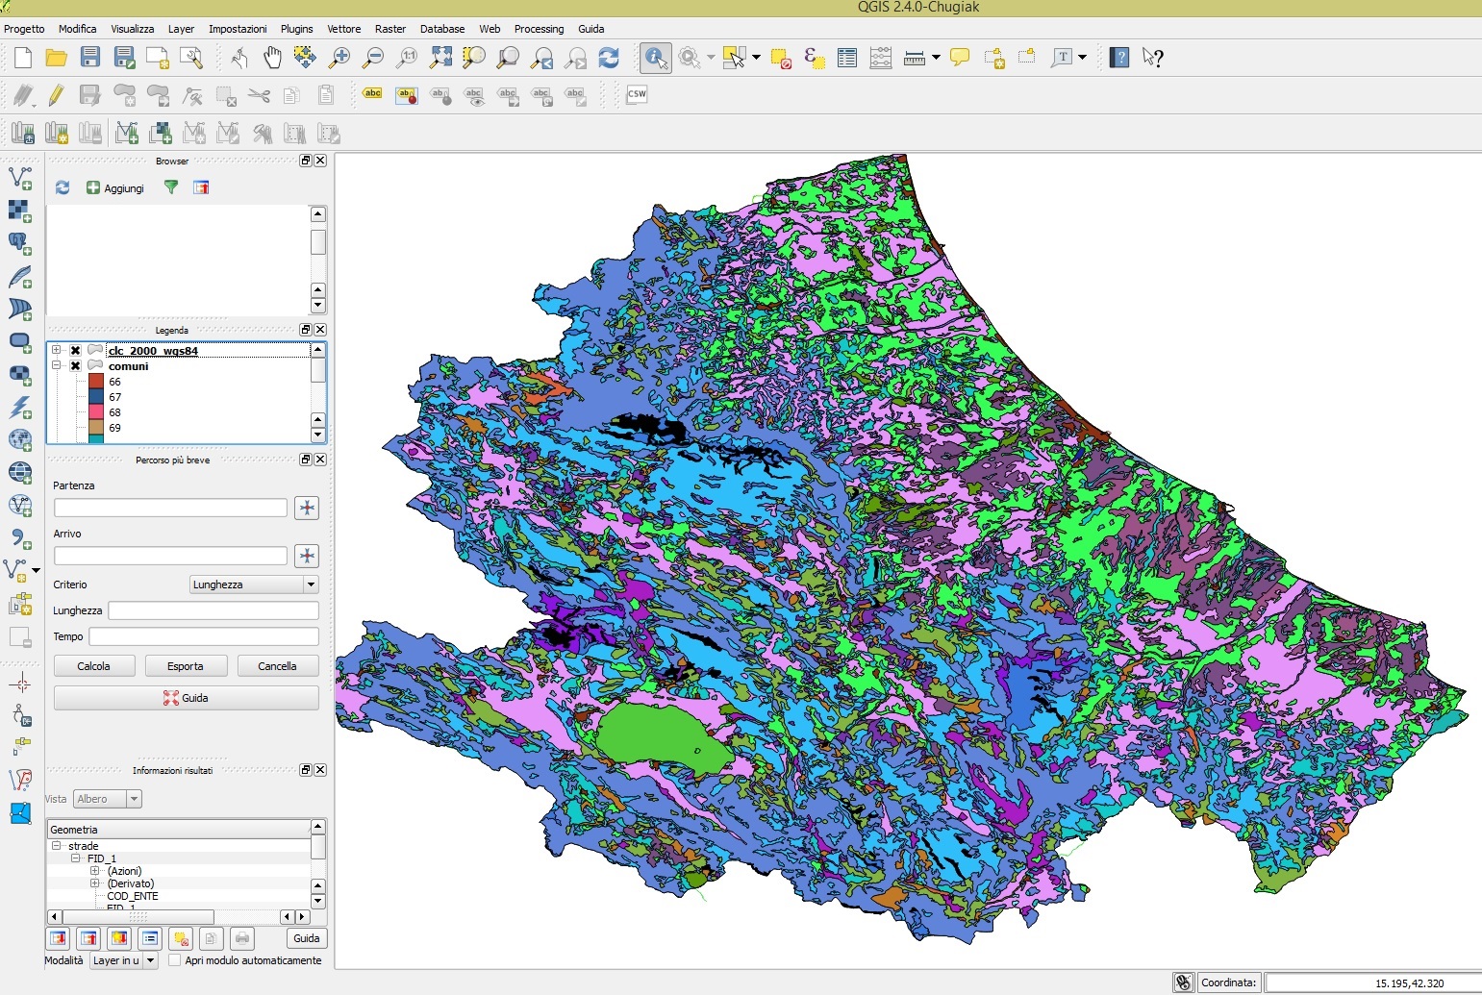The image size is (1482, 995).
Task: Open the Processing menu
Action: [x=540, y=29]
